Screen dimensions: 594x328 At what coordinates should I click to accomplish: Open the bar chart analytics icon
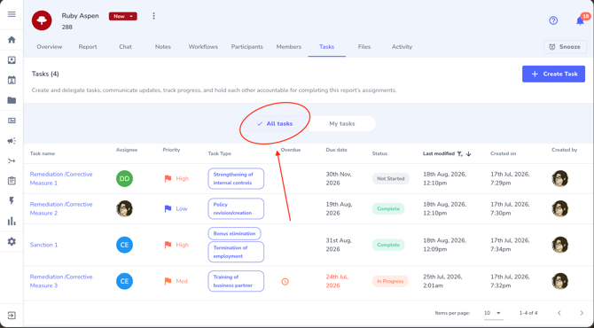click(x=12, y=222)
